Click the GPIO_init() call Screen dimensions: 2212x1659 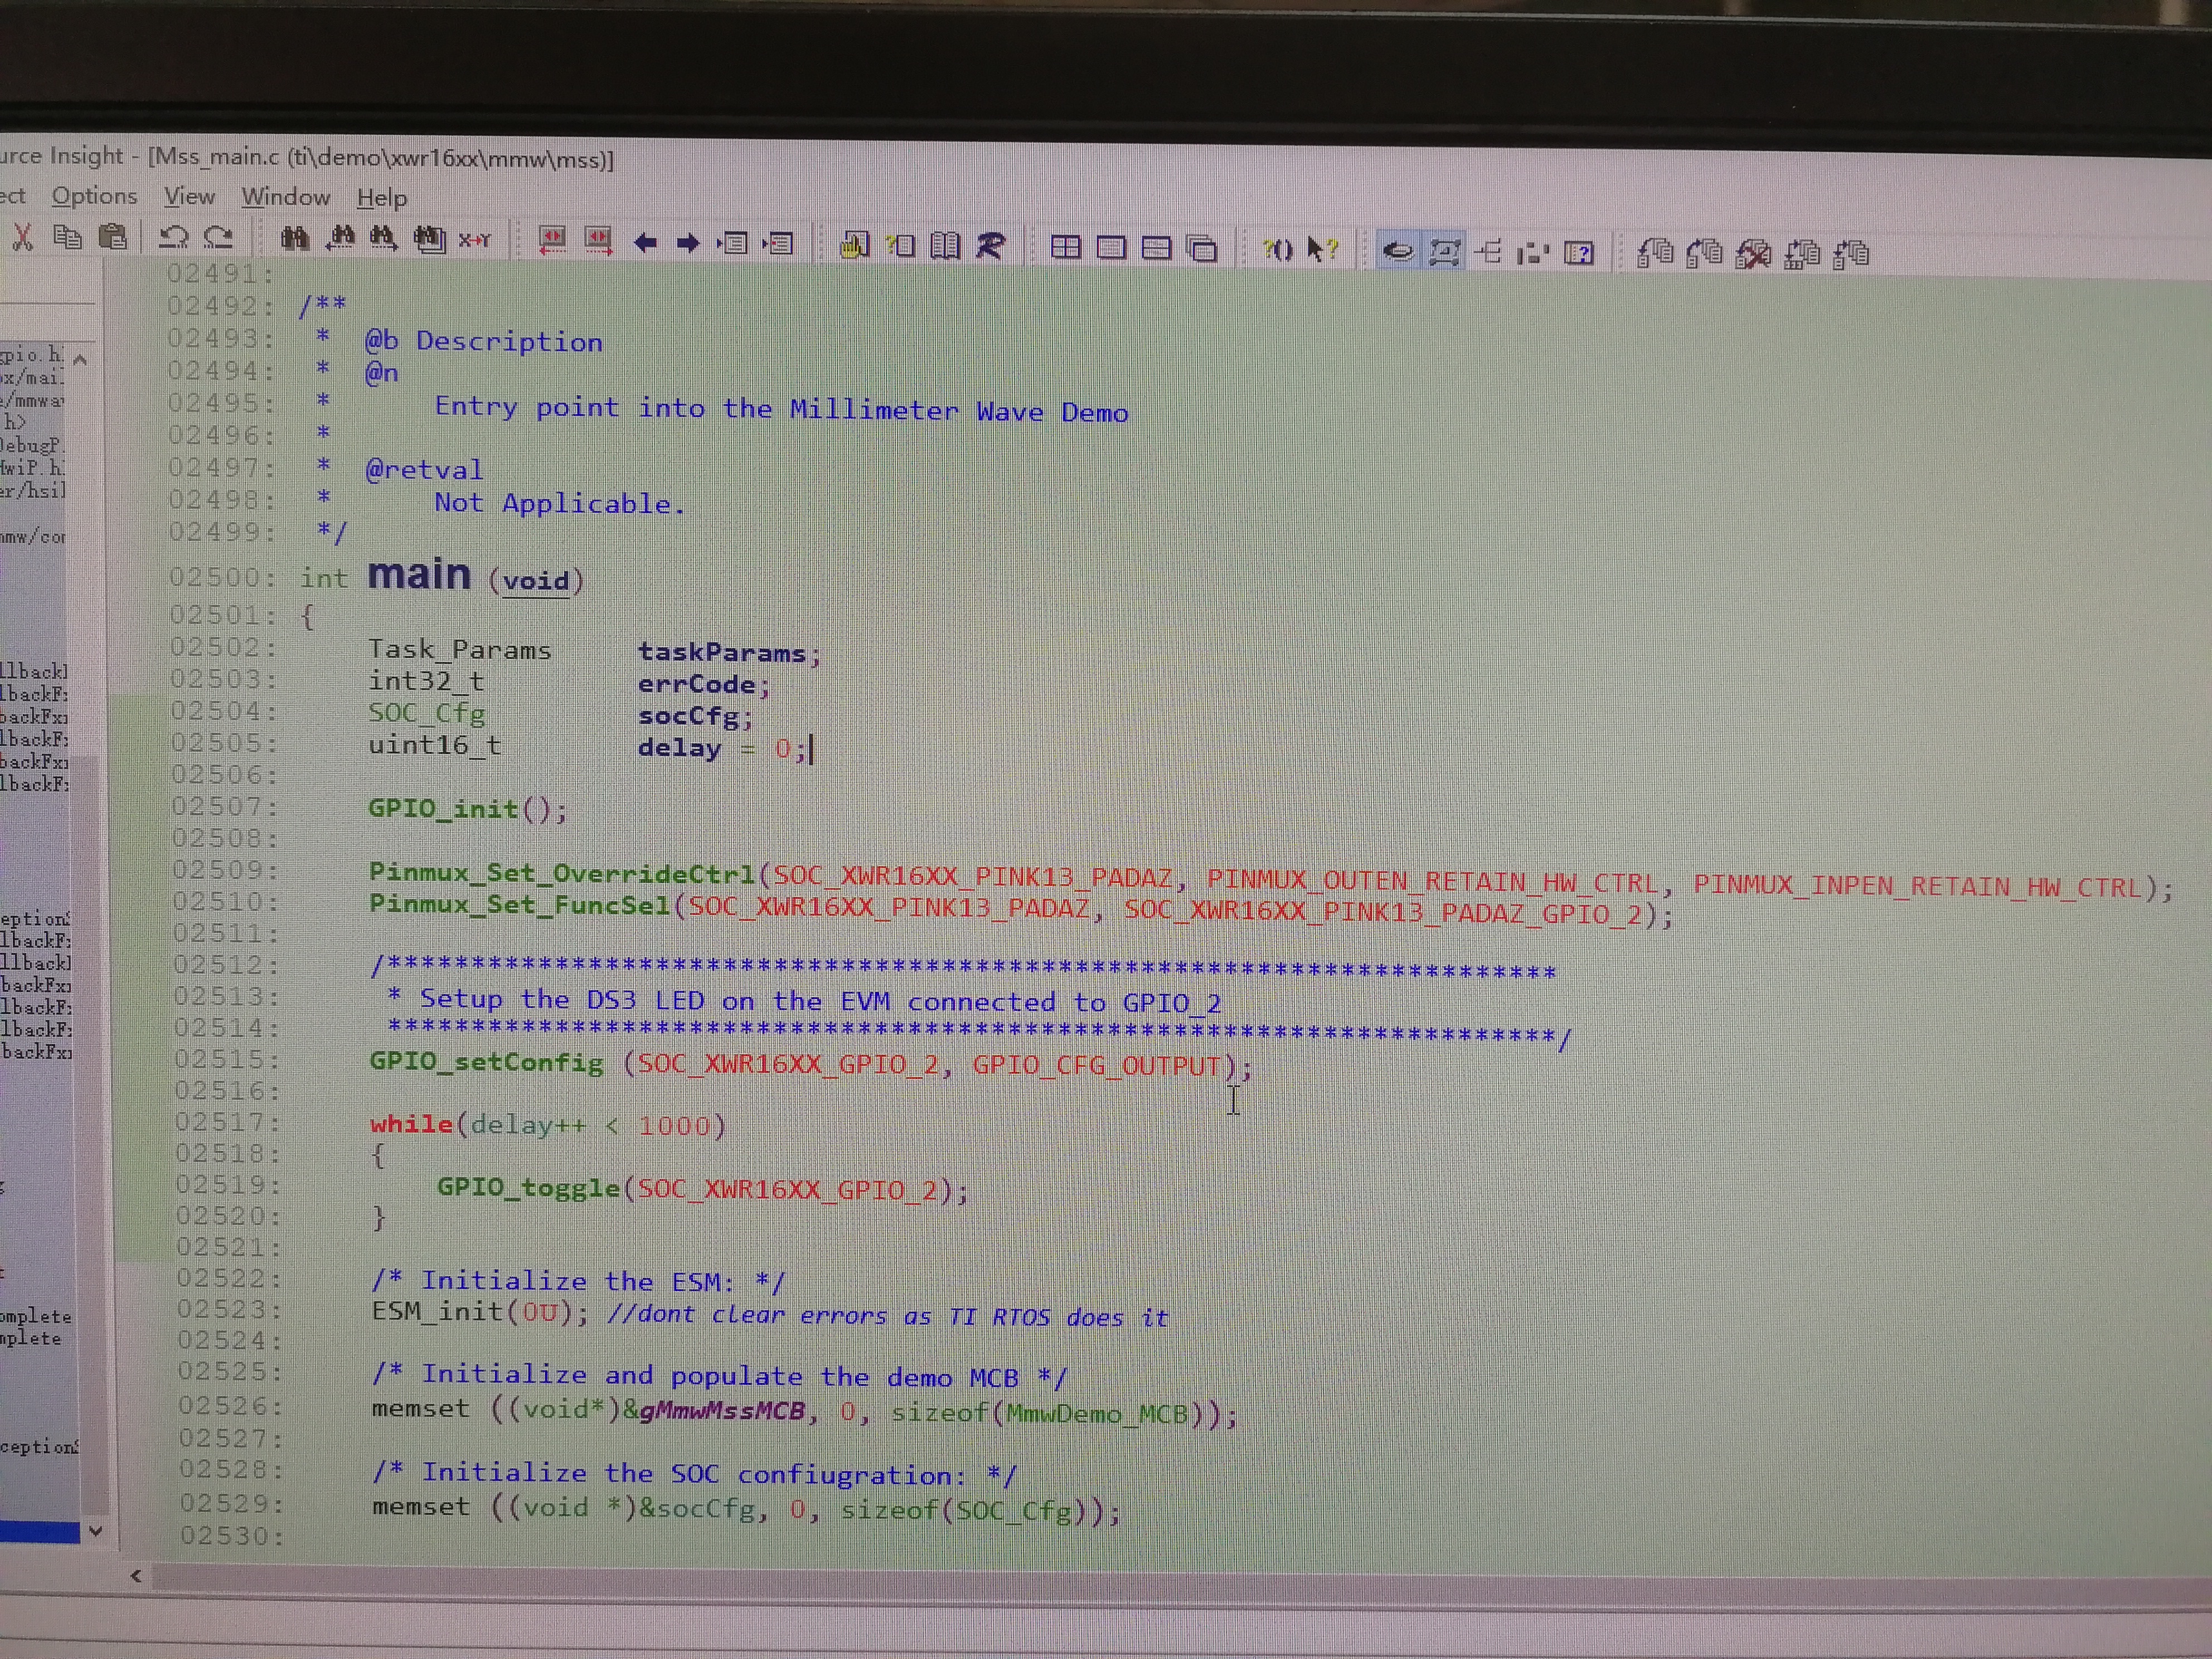pos(467,808)
